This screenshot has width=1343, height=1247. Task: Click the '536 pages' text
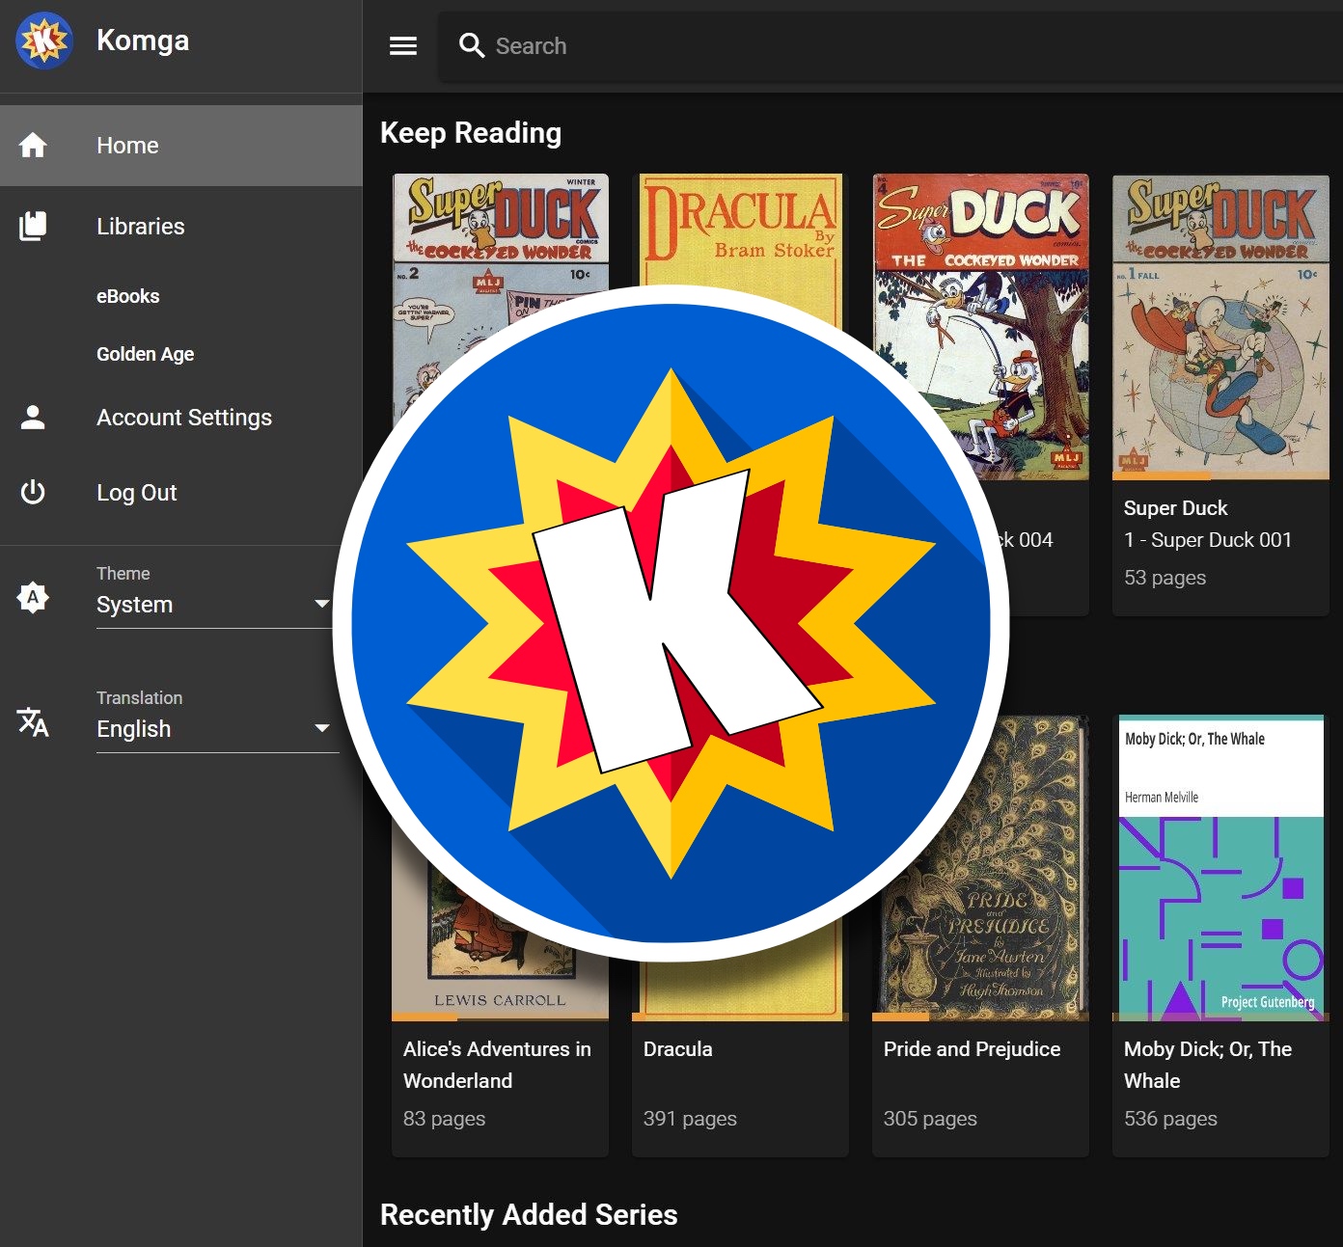coord(1170,1119)
